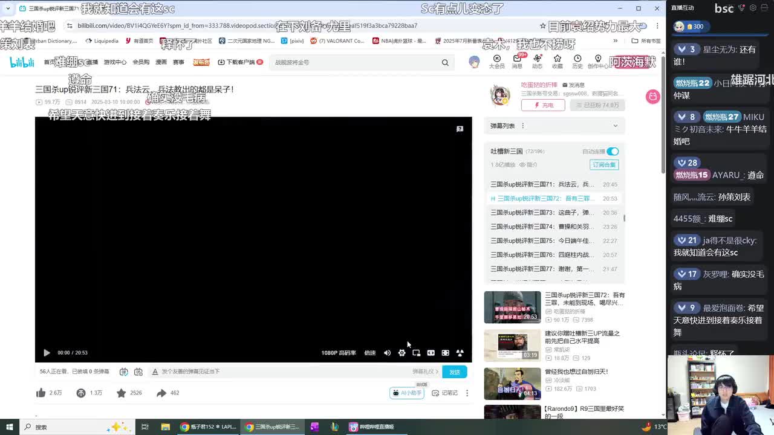Click the pink floating mascot button
The image size is (774, 435).
tap(653, 97)
